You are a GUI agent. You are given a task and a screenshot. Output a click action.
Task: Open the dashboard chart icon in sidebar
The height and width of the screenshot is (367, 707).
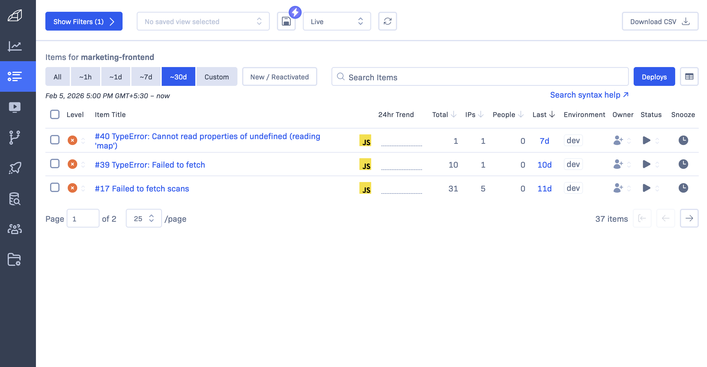point(15,46)
